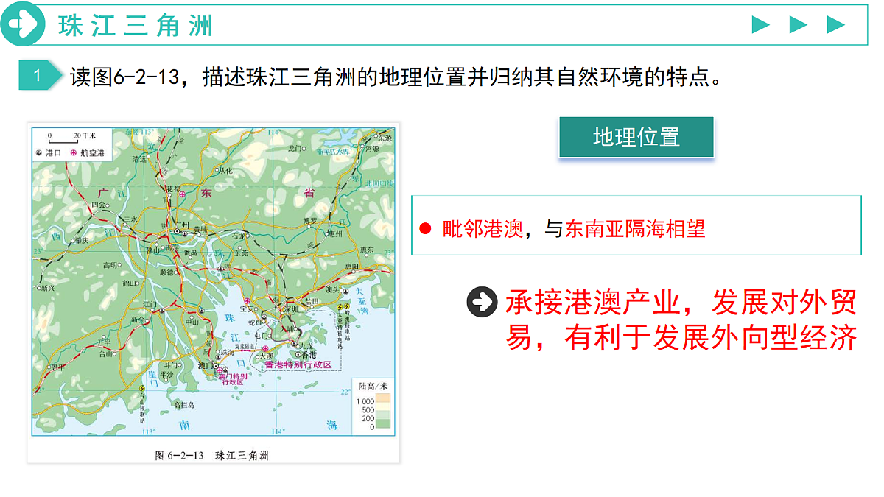Click 大亚湾 label on the map
Screen dimensions: 884x497
(362, 300)
